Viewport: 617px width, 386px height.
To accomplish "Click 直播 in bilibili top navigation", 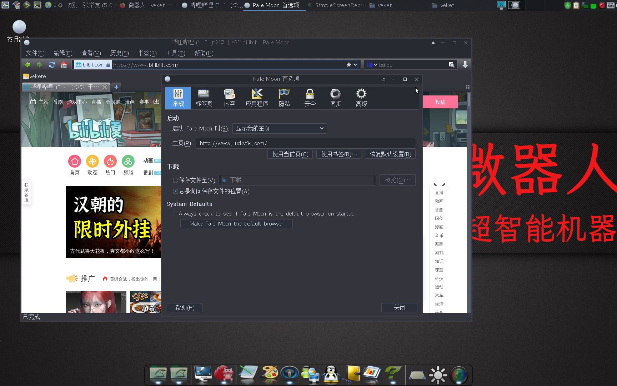I will (x=96, y=102).
